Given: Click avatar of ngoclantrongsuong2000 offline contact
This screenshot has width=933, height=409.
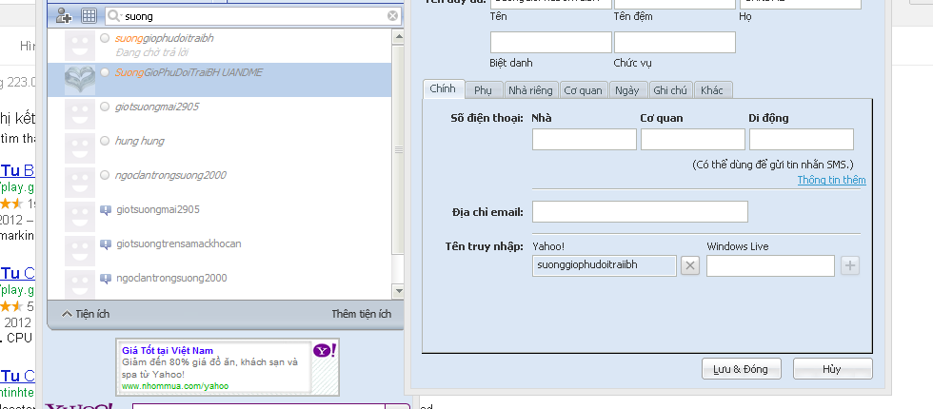Looking at the screenshot, I should click(80, 183).
